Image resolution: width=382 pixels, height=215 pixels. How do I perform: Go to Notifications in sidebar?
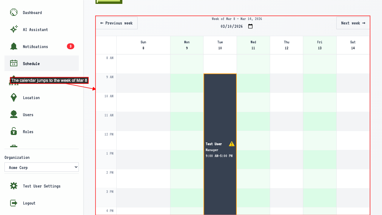pyautogui.click(x=41, y=47)
